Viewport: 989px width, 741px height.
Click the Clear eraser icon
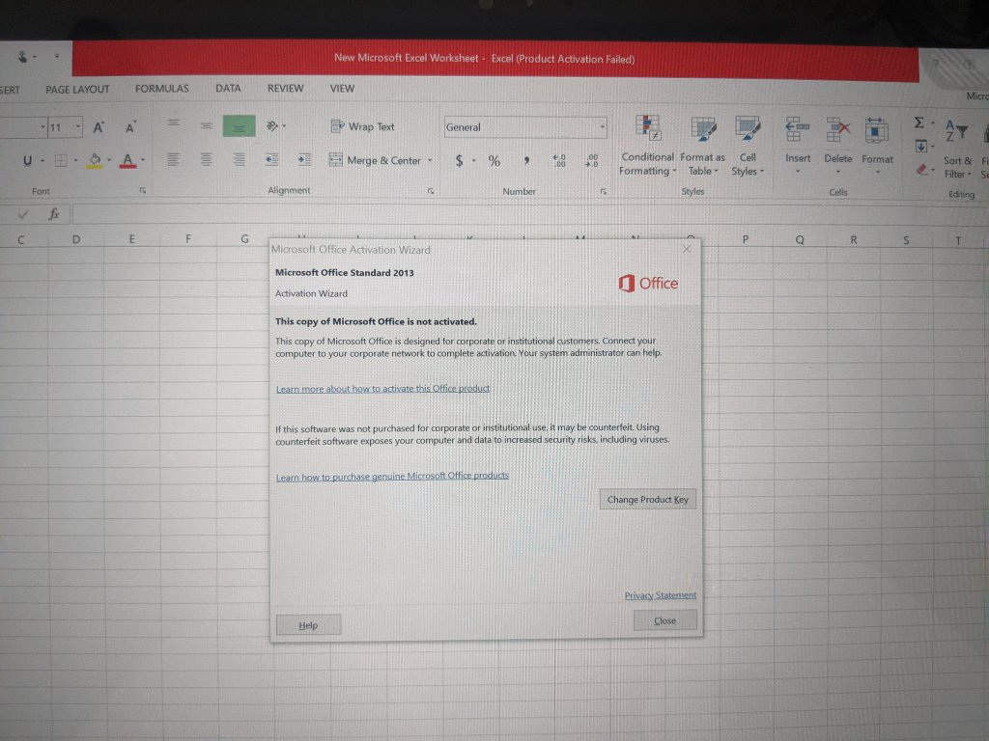coord(921,169)
